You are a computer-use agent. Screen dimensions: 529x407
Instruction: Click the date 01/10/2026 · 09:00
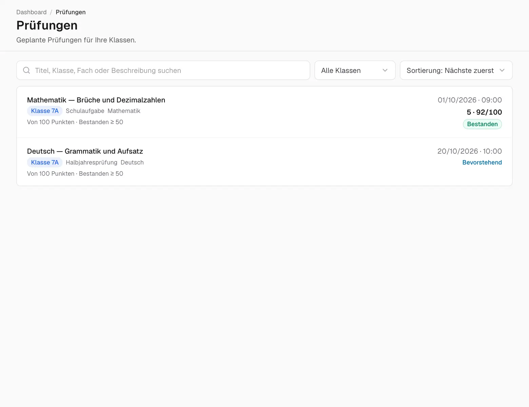pos(470,100)
